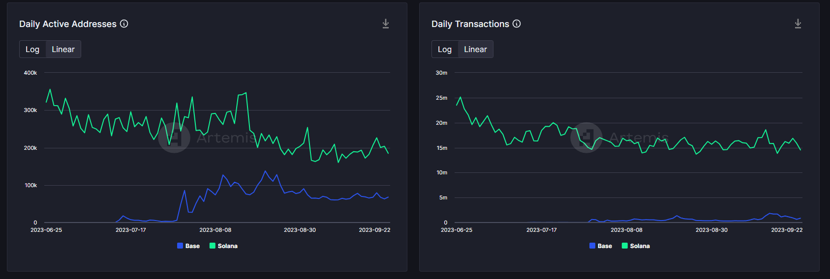The image size is (830, 279).
Task: Toggle Solana series in Active Addresses legend
Action: (224, 246)
